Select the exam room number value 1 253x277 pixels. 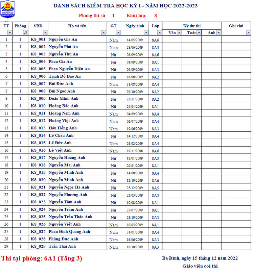coord(113,16)
